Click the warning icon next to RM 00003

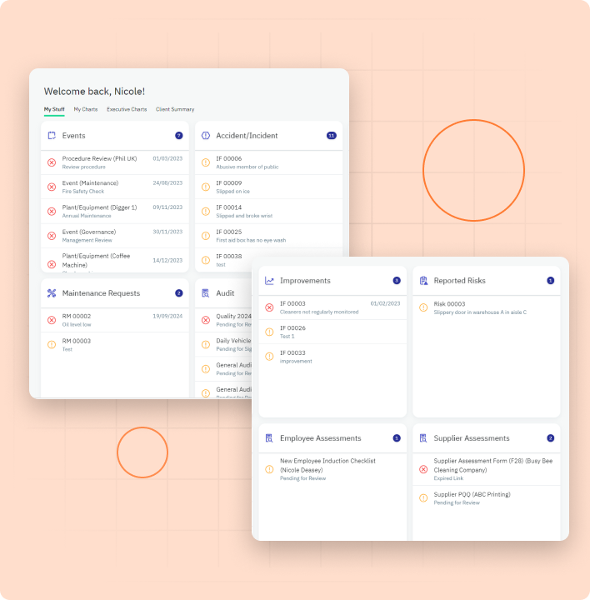(52, 345)
